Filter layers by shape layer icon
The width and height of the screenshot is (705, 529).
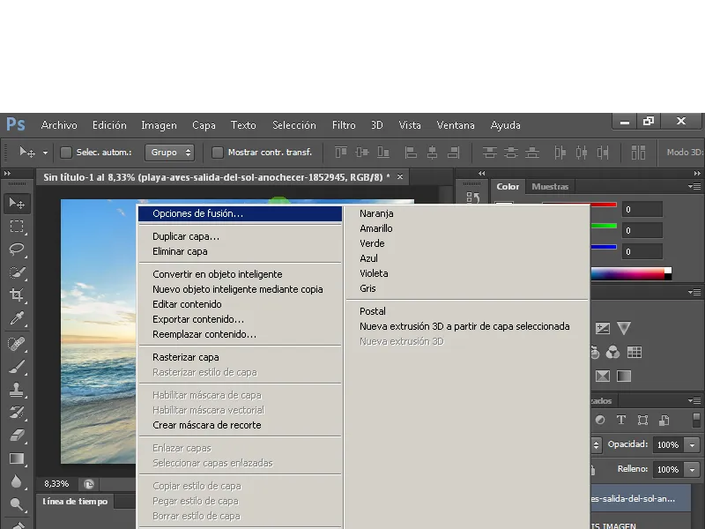click(642, 421)
